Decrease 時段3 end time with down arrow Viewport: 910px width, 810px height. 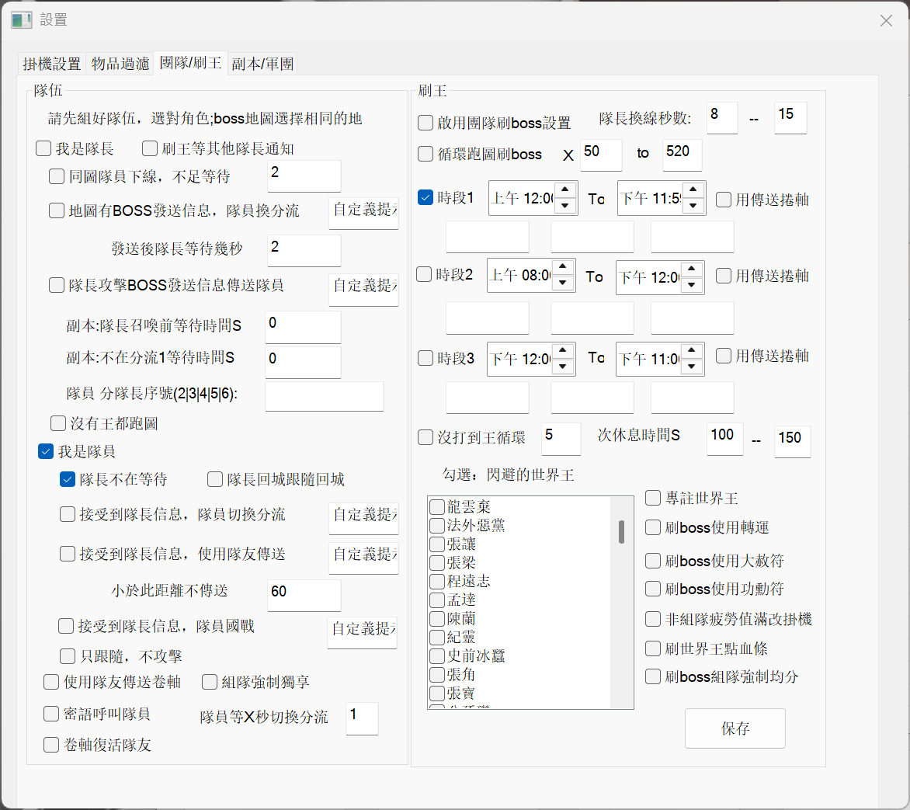pyautogui.click(x=691, y=367)
